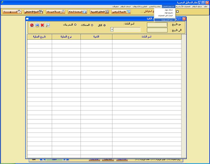Open التحاليل المخبرية lab tests toolbar button
This screenshot has height=164, width=210.
(x=99, y=12)
